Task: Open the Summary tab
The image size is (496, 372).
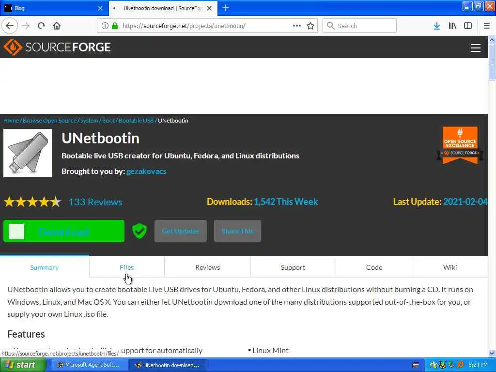Action: tap(45, 267)
